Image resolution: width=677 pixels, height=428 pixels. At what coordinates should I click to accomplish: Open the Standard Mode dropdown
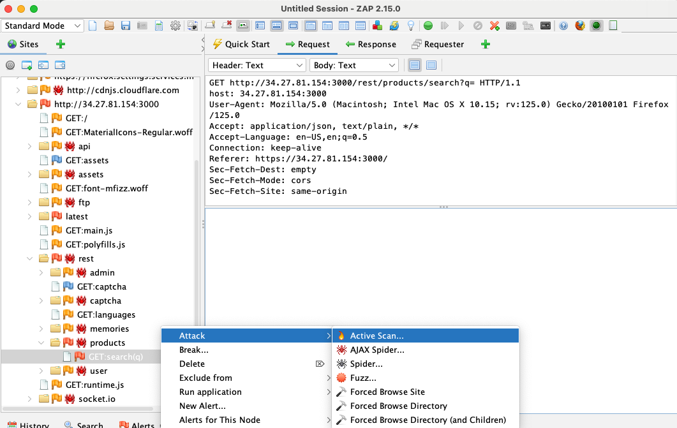43,26
